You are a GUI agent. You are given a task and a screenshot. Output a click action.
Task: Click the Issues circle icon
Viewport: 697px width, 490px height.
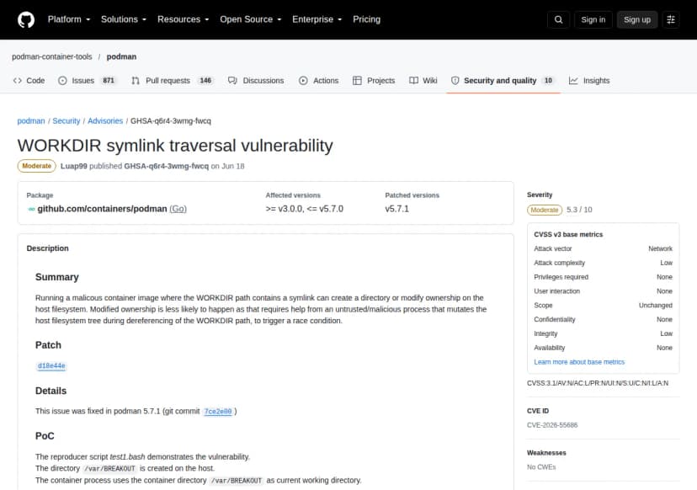[x=62, y=81]
